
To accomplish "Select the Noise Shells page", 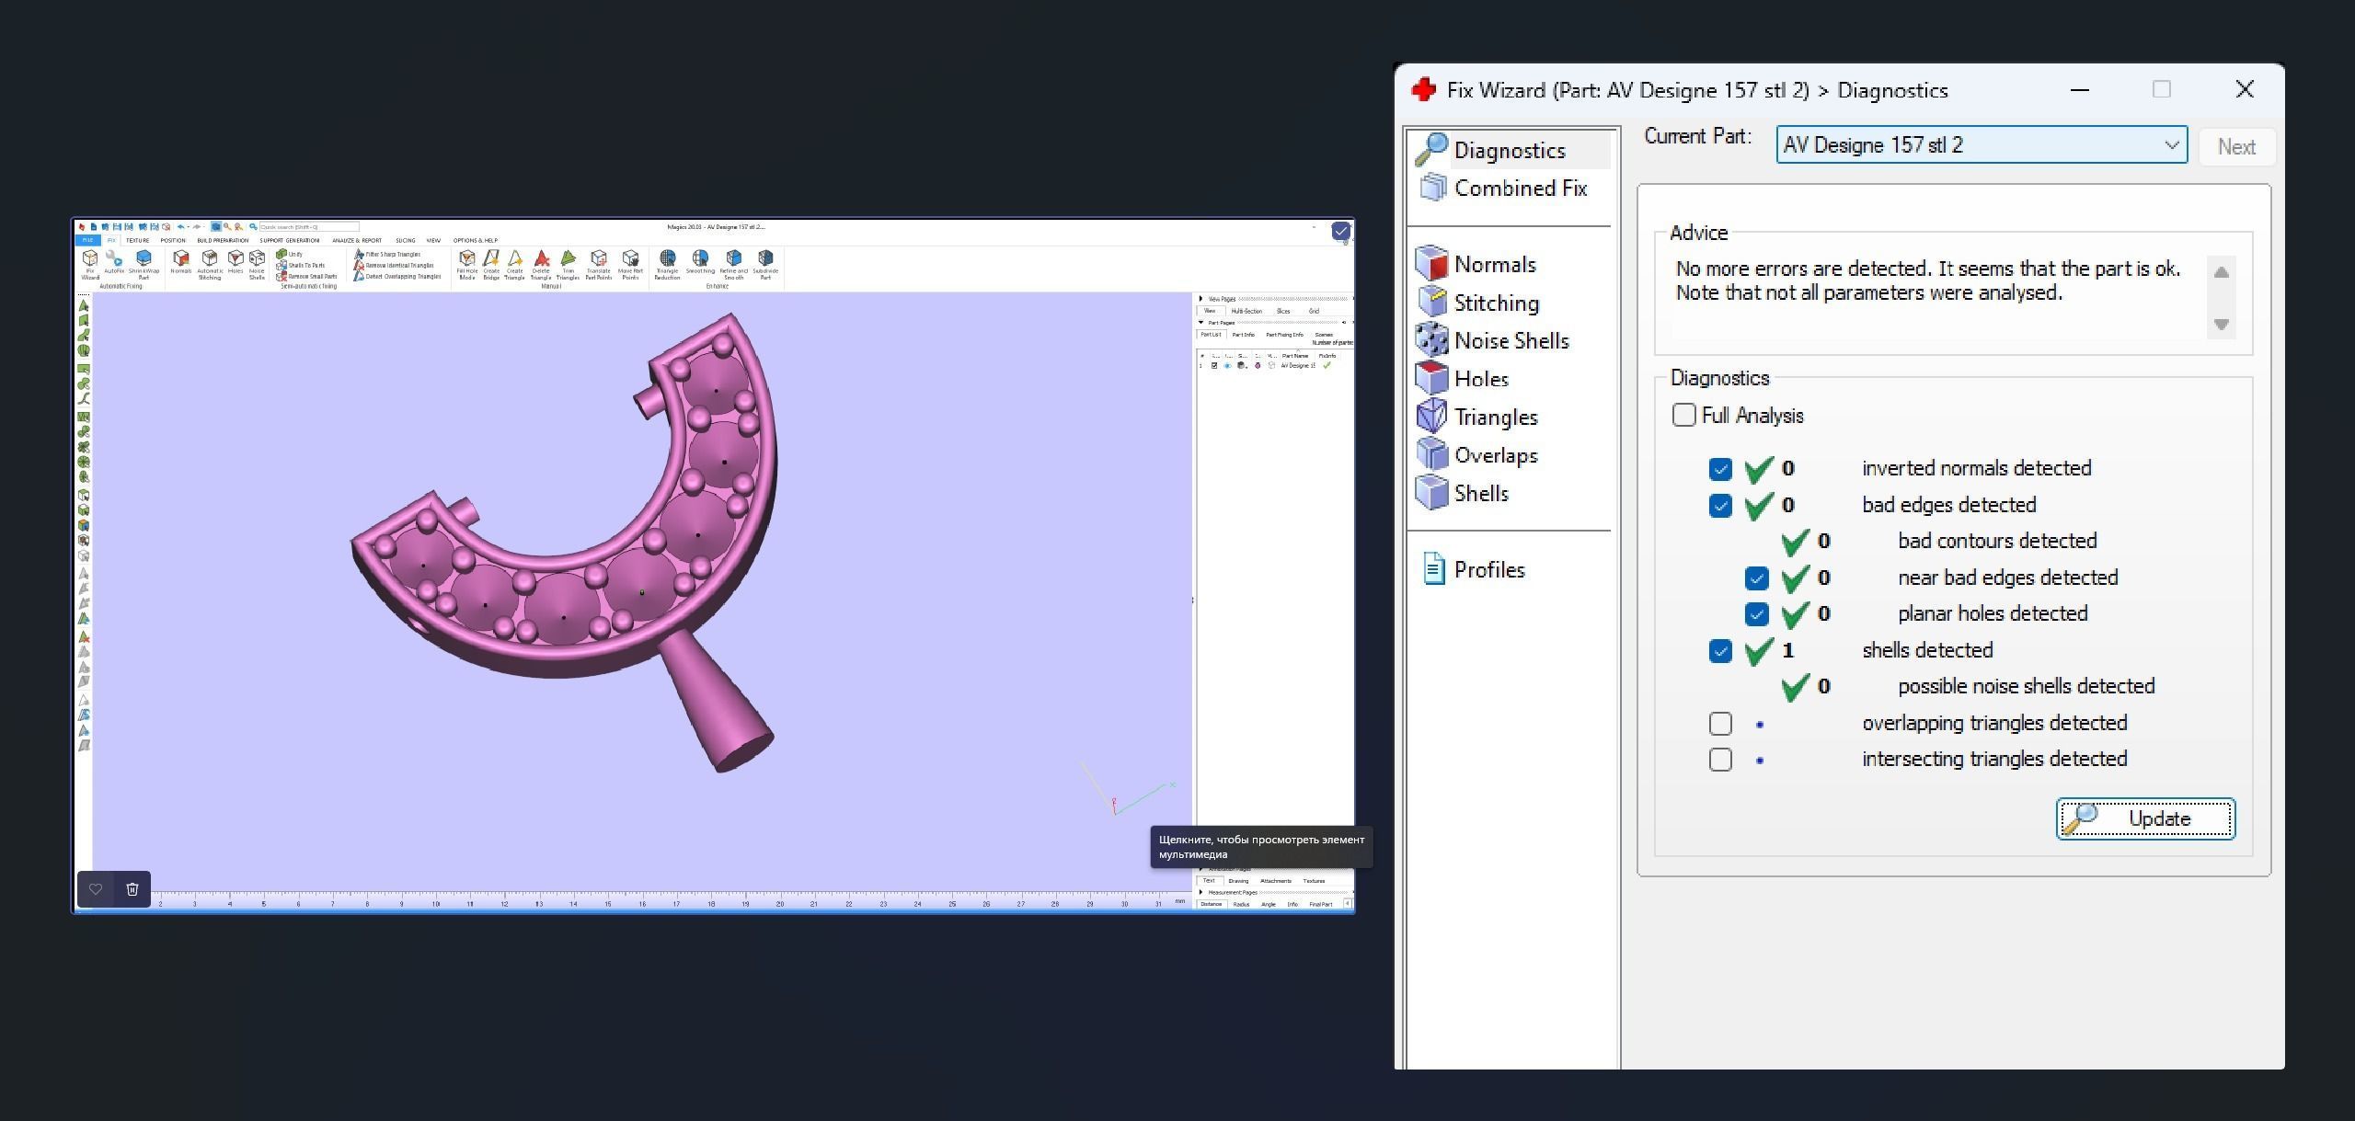I will [x=1510, y=341].
